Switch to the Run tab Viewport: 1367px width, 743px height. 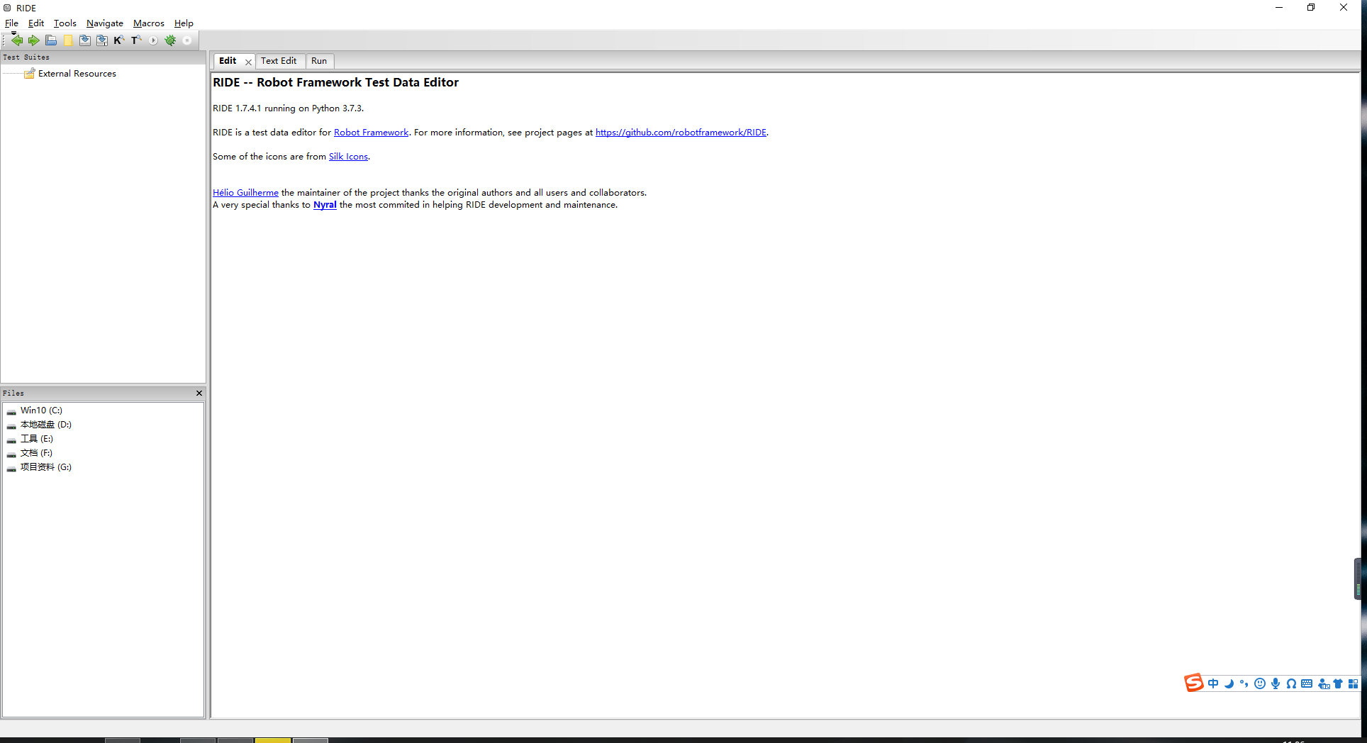click(x=319, y=61)
